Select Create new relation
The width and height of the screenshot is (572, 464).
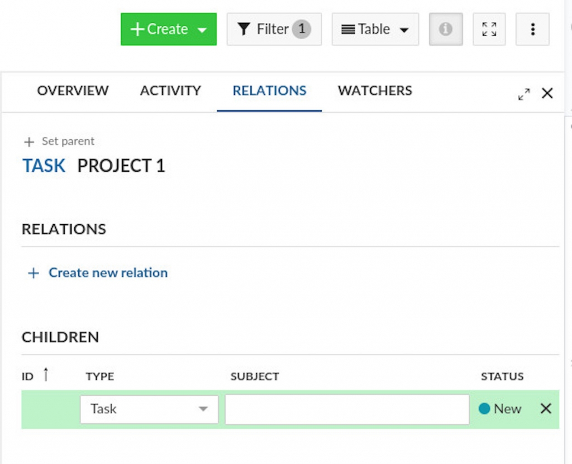tap(108, 273)
